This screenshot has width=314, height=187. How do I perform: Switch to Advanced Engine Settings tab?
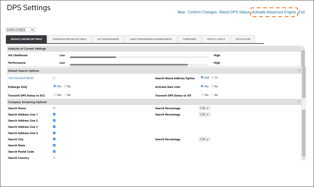69,39
